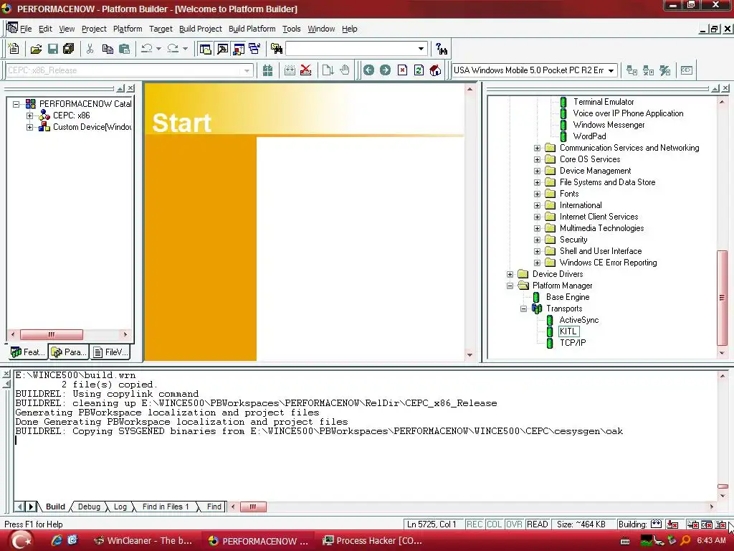Click the New document toolbar icon
The width and height of the screenshot is (734, 551).
click(14, 49)
